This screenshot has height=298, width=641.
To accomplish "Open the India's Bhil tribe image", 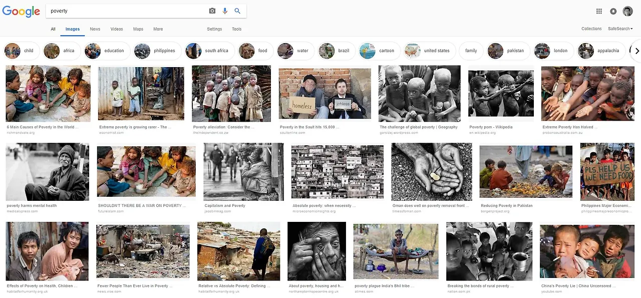I will tap(396, 251).
